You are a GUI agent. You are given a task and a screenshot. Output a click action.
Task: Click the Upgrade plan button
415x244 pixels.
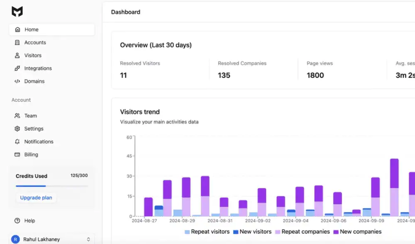tap(36, 198)
